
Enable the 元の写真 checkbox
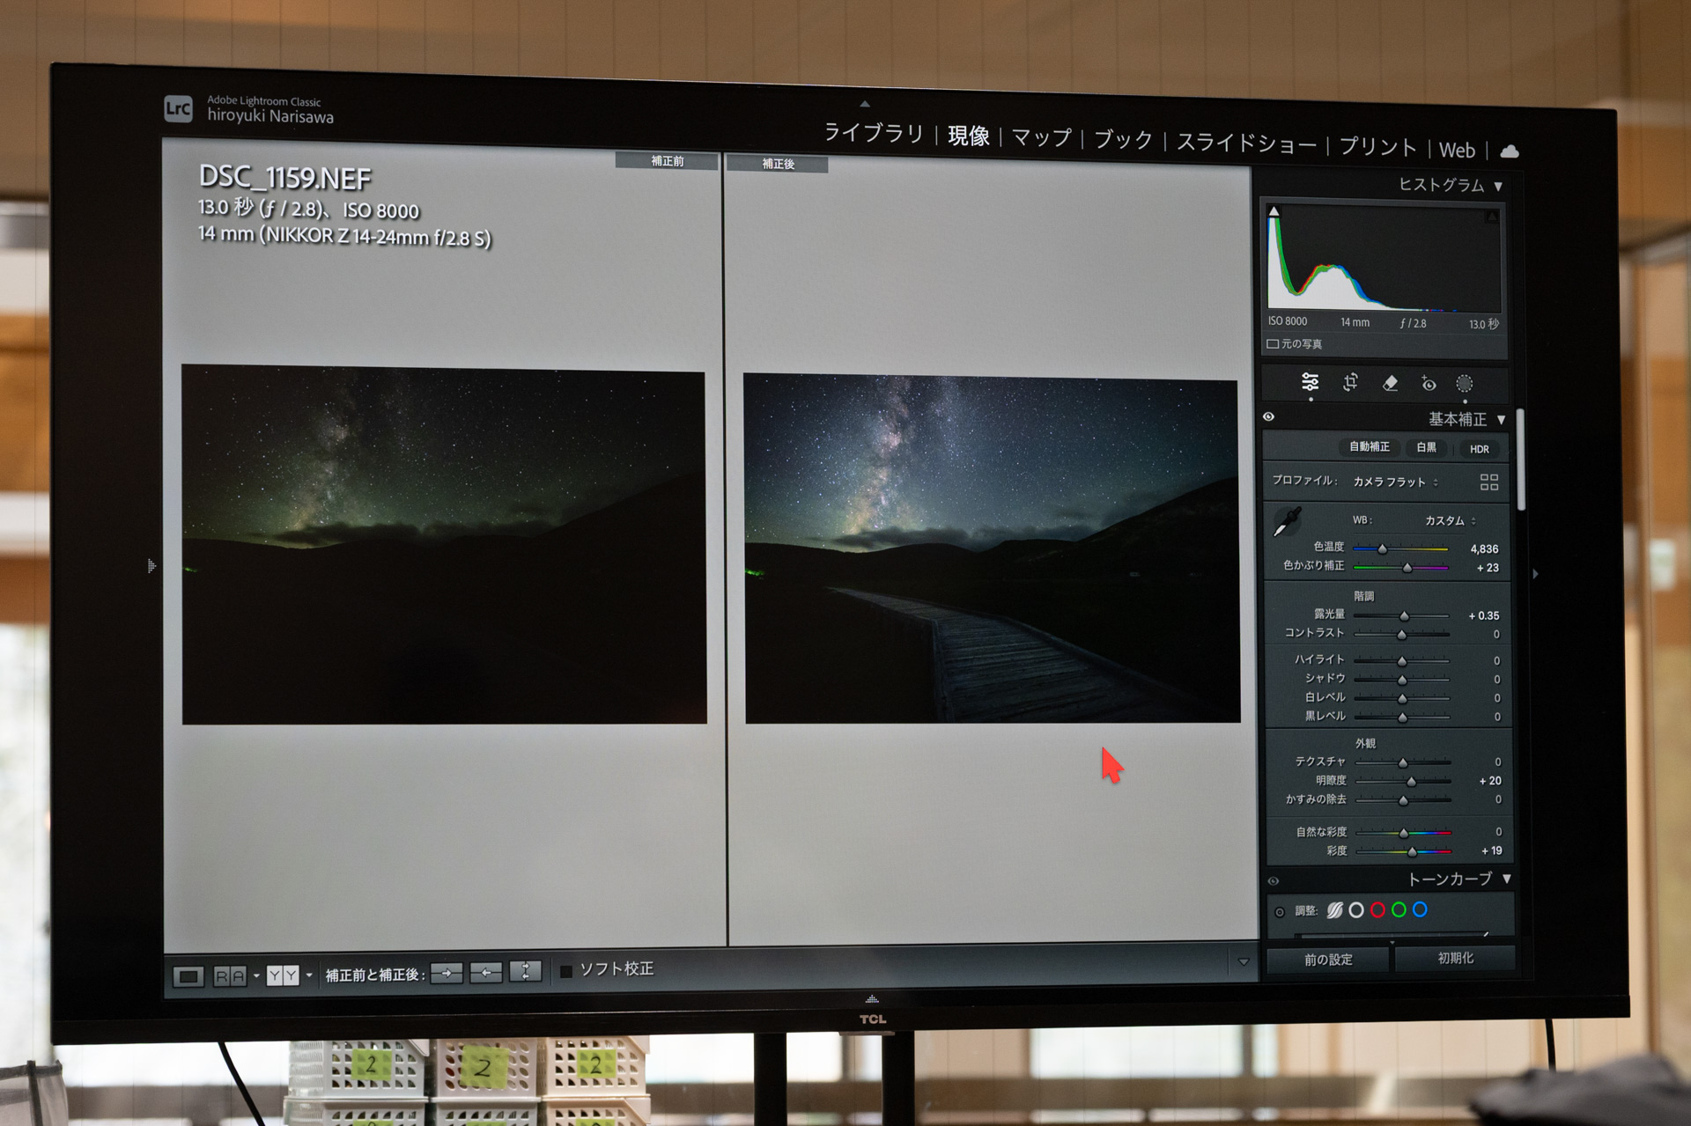coord(1273,343)
